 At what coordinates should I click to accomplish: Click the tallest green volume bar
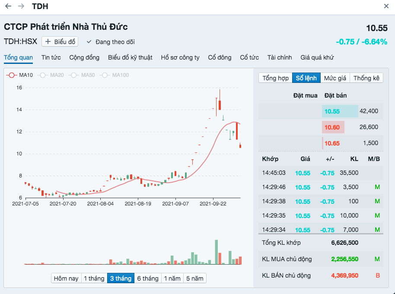tap(216, 252)
